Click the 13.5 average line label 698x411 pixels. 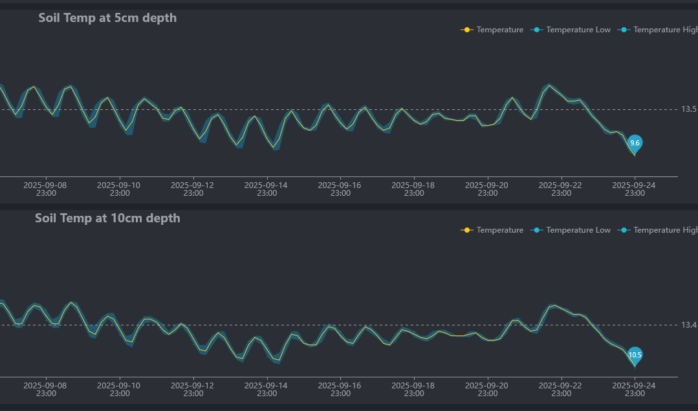point(689,109)
